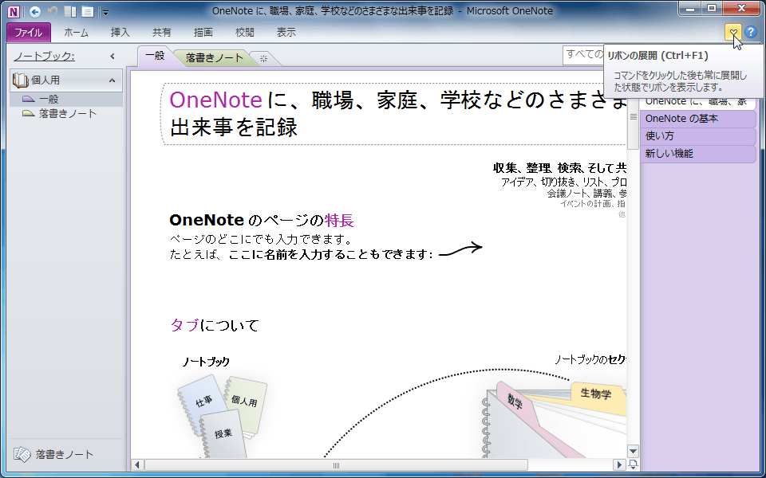Click the search box すべての

(583, 55)
